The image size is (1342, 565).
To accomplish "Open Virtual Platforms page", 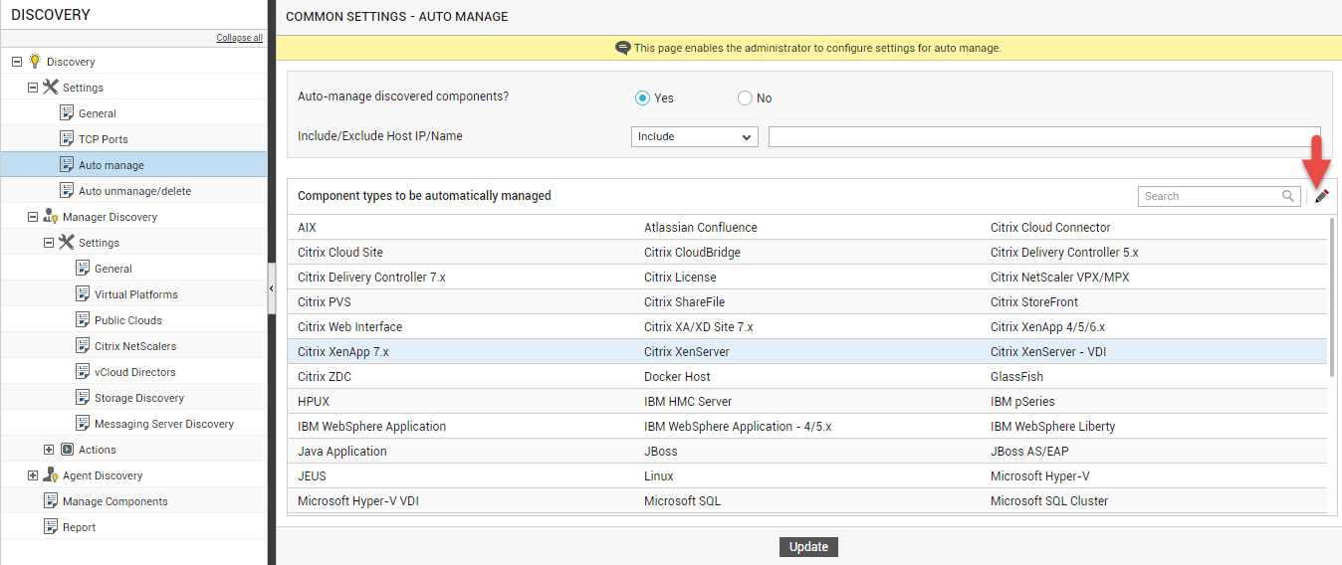I will click(x=136, y=294).
